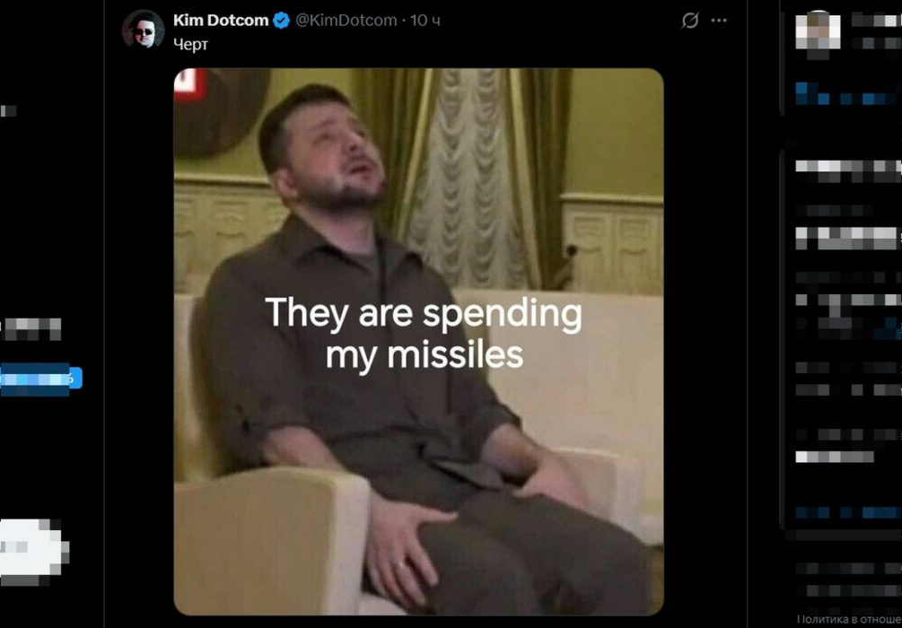The height and width of the screenshot is (628, 902).
Task: Click the red logo in the image corner
Action: pyautogui.click(x=185, y=86)
